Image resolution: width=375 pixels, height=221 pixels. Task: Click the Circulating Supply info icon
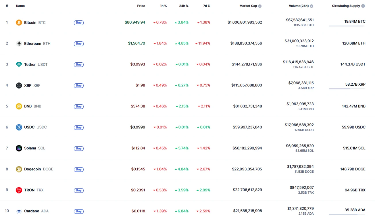point(363,6)
